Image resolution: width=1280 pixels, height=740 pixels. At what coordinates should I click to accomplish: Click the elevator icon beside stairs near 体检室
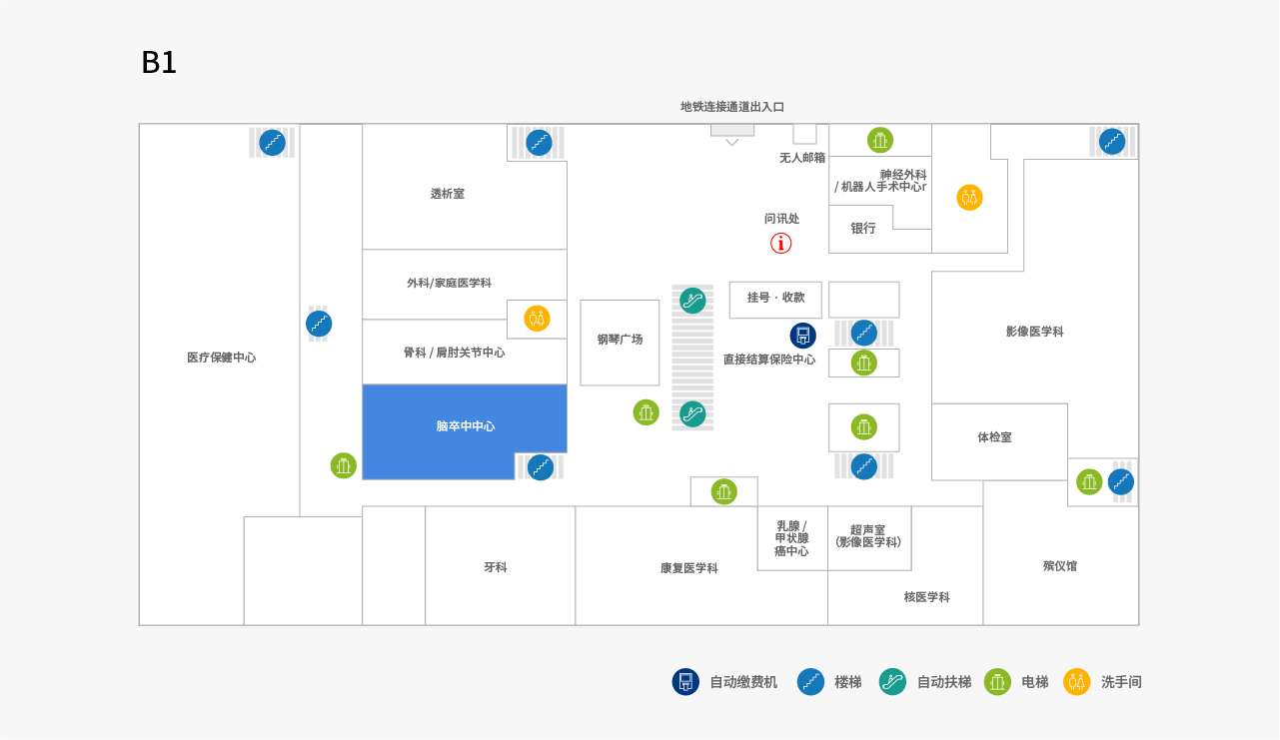click(1089, 482)
